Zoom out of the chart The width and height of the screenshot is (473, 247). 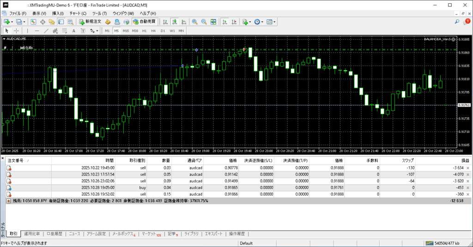[204, 22]
